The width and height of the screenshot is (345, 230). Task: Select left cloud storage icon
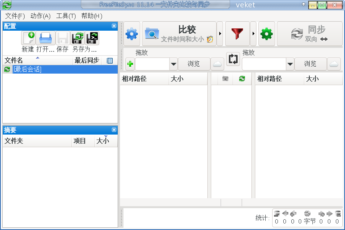pos(217,64)
